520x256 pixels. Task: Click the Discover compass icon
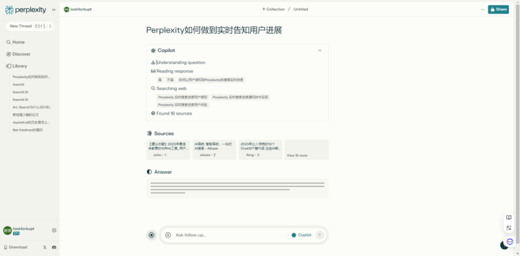(9, 54)
